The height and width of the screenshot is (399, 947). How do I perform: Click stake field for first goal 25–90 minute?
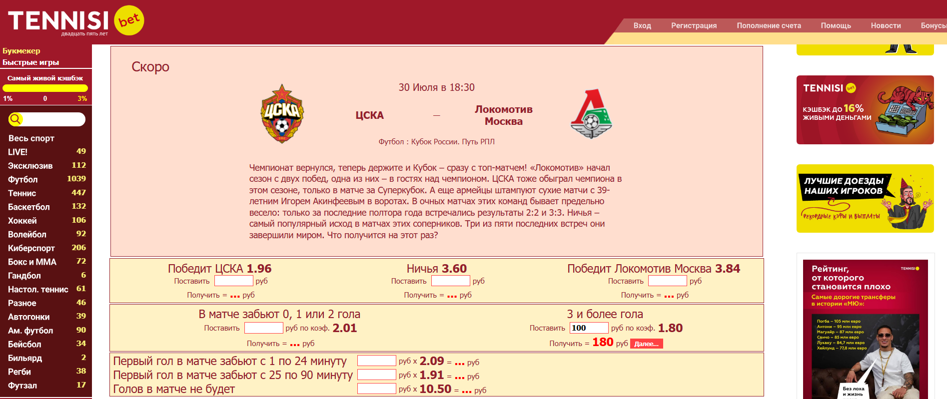(377, 375)
